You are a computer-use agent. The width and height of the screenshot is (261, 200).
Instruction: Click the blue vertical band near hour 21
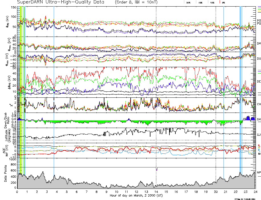(x=224, y=86)
